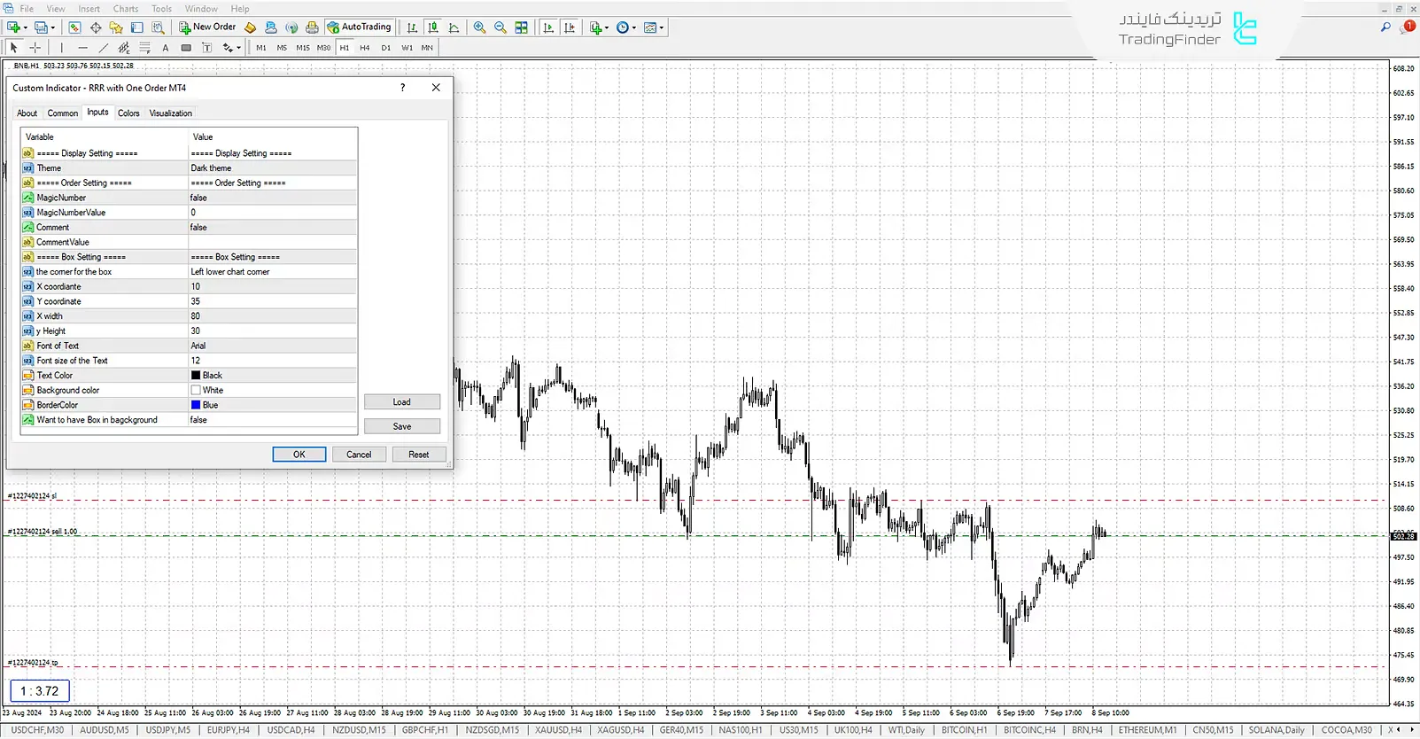
Task: Zoom out of the chart
Action: [500, 27]
